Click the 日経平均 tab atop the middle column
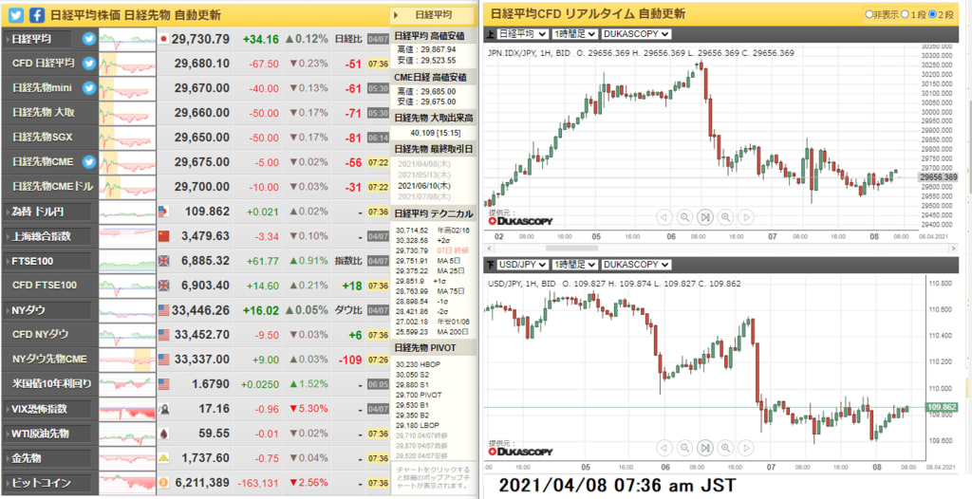The width and height of the screenshot is (972, 499). [x=432, y=15]
